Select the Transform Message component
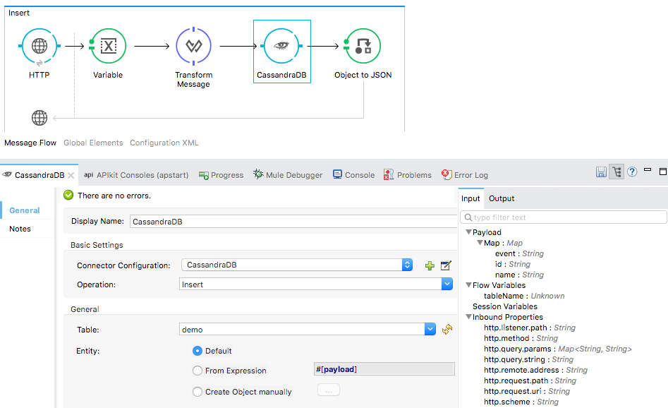This screenshot has height=408, width=668. [193, 47]
